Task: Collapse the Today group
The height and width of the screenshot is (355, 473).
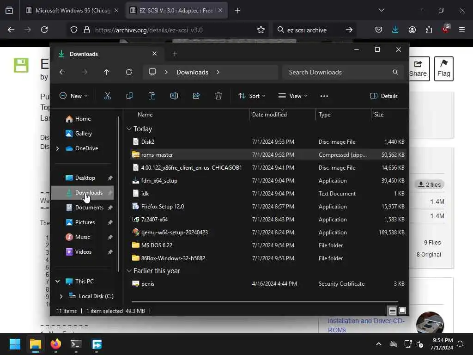Action: 129,129
